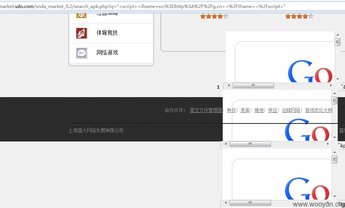Click the 星空文件管理器 partner link

pos(206,110)
